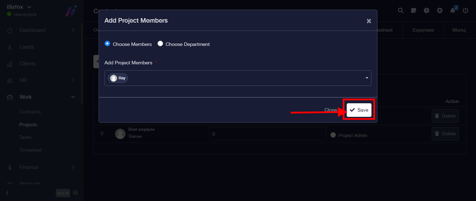The width and height of the screenshot is (476, 201).
Task: Select the Choose Members radio button
Action: 107,44
